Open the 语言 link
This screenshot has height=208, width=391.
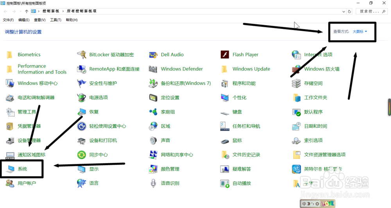pyautogui.click(x=94, y=183)
